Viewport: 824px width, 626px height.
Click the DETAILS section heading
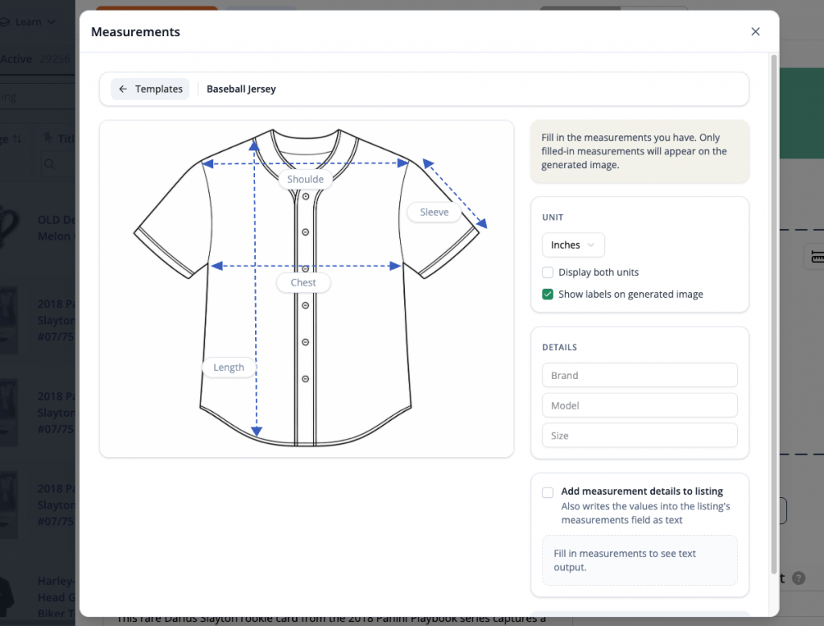click(560, 347)
